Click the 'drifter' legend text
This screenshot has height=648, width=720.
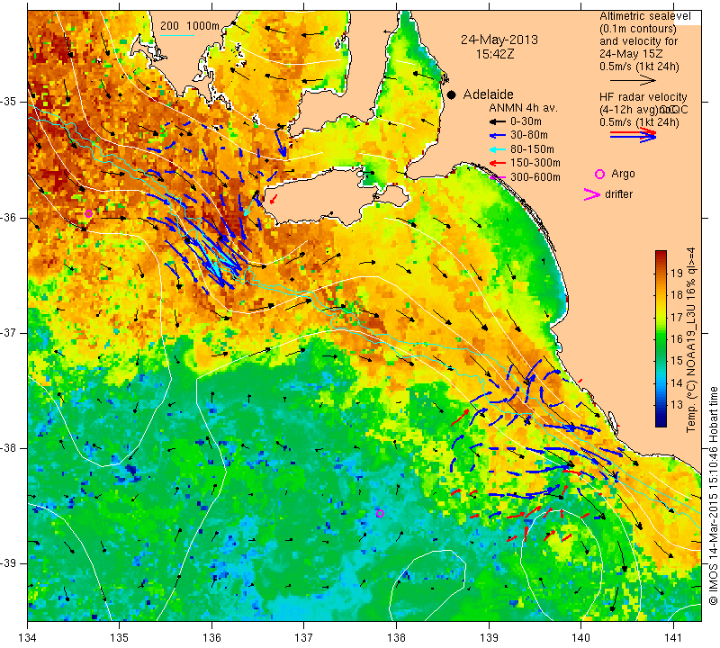618,194
